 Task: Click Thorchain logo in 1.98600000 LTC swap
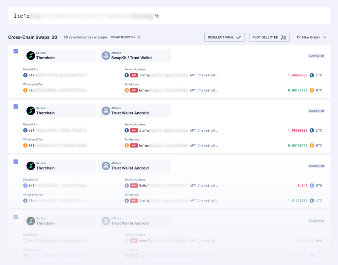[x=31, y=111]
